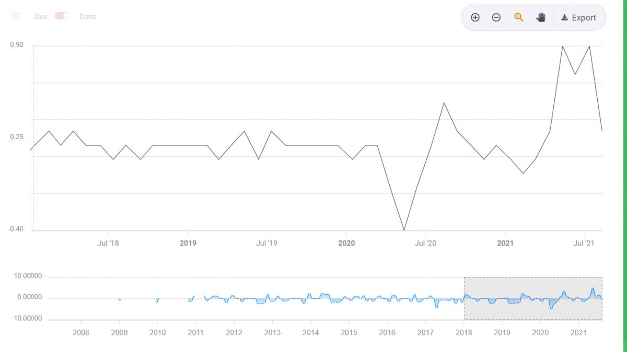Click 2017 on the navigator timeline

coord(425,333)
